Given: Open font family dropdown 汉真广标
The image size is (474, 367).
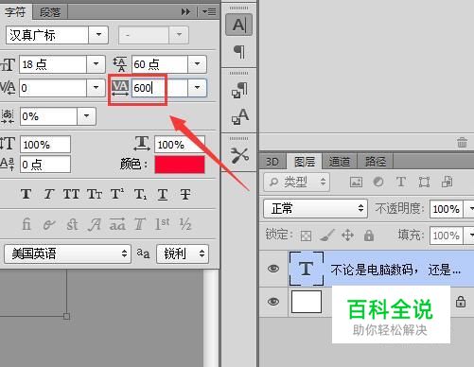Looking at the screenshot, I should pos(98,34).
